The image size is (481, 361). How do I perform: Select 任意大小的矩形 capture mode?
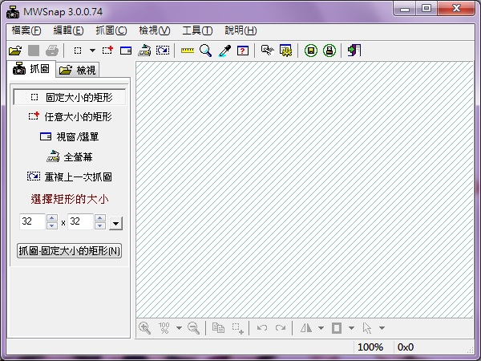click(70, 116)
